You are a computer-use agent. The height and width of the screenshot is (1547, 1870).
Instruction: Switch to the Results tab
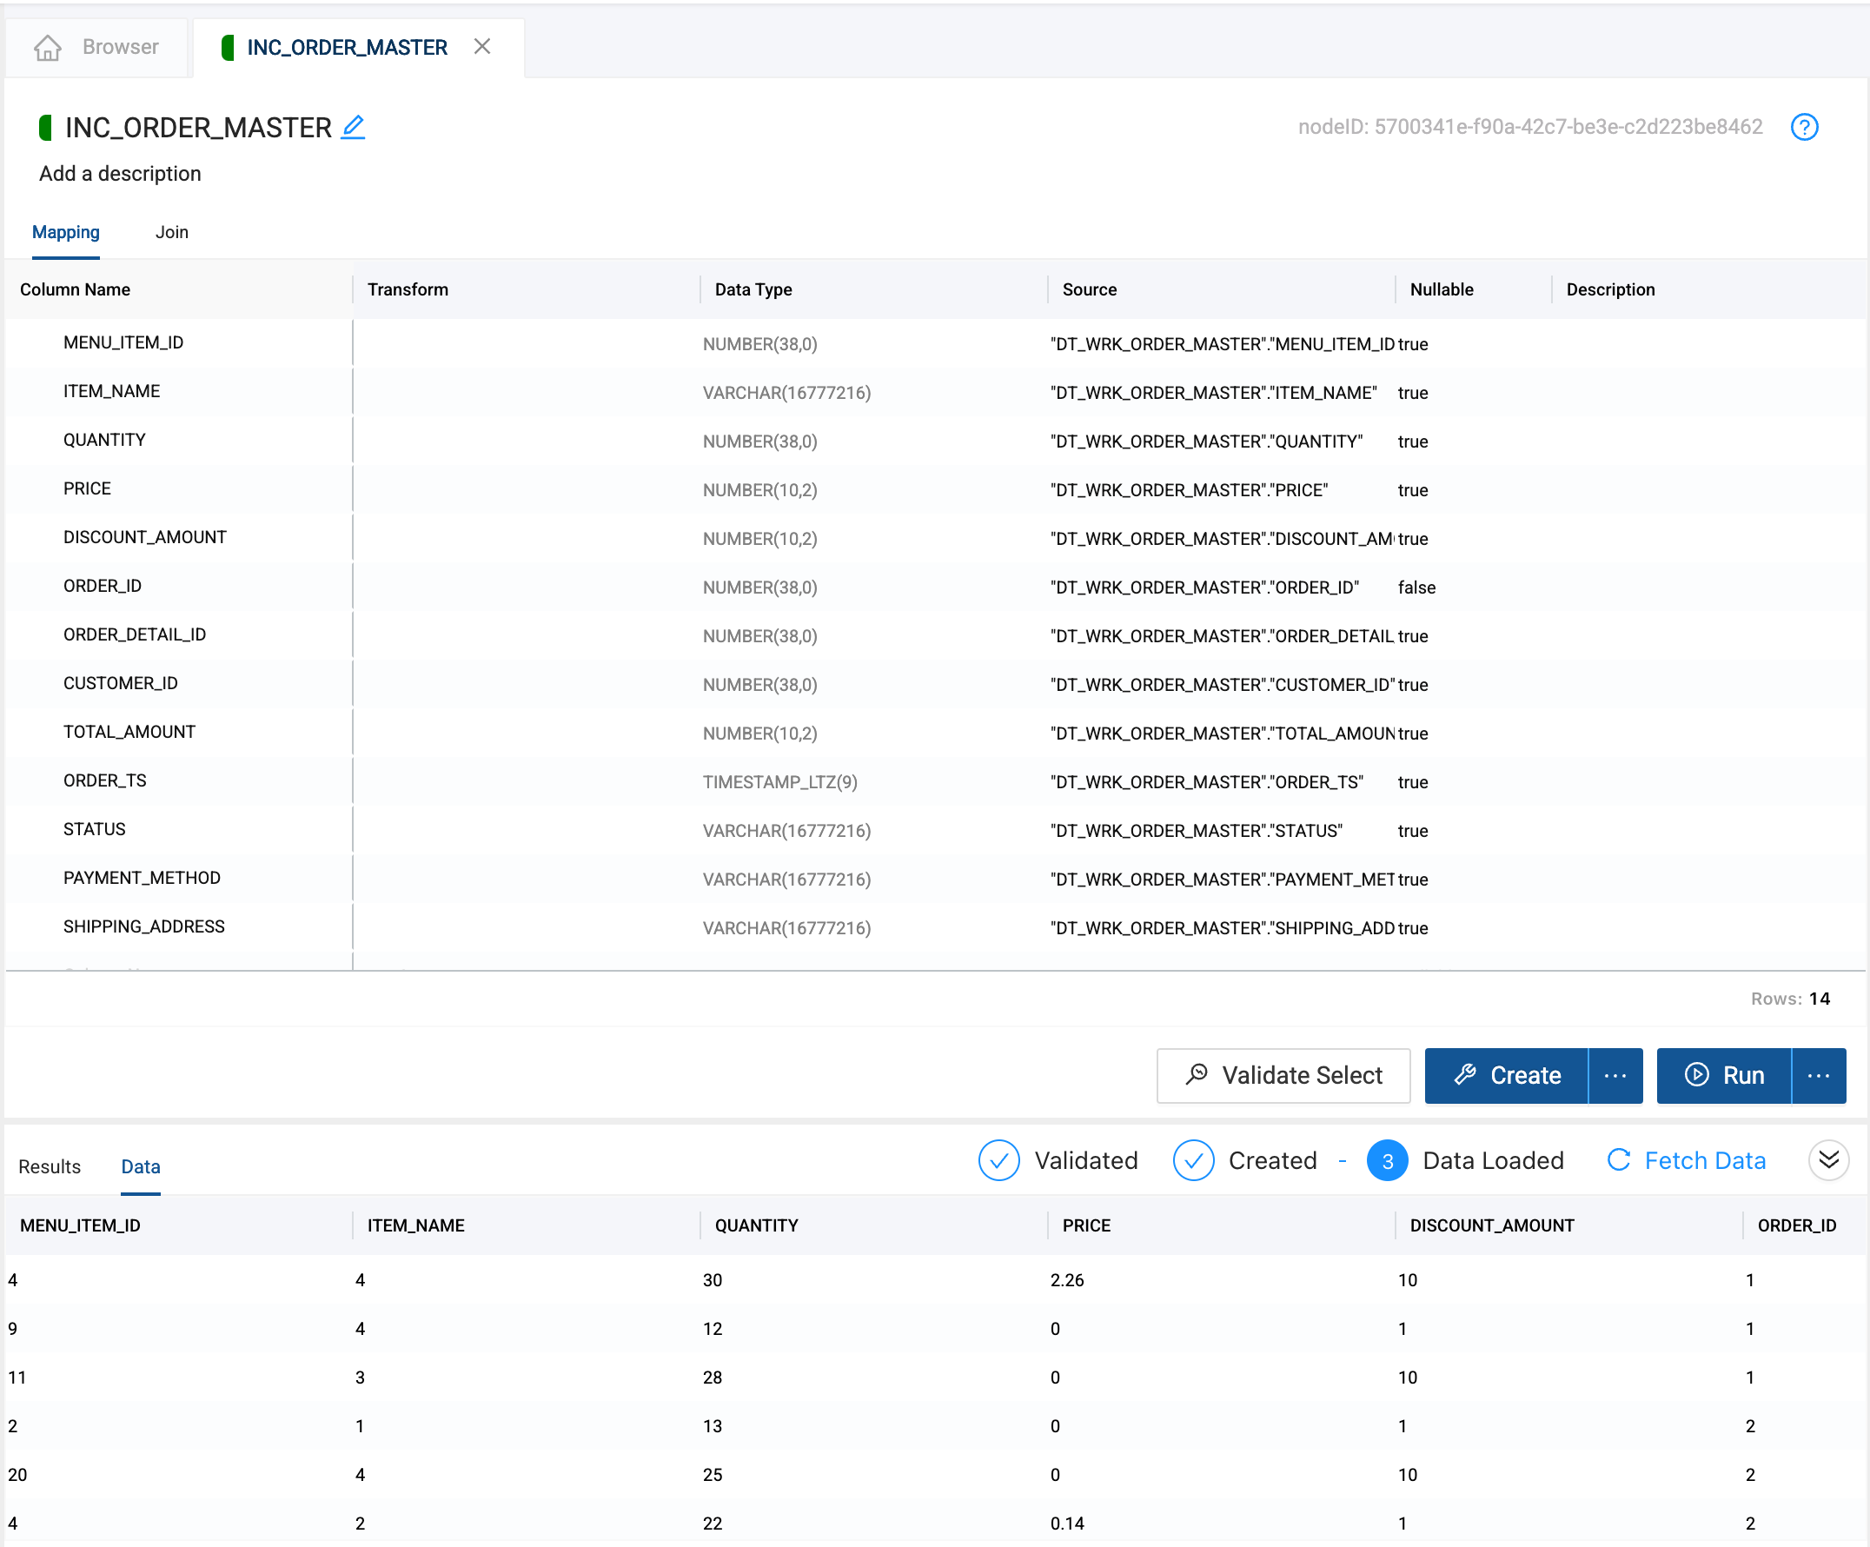click(x=50, y=1166)
